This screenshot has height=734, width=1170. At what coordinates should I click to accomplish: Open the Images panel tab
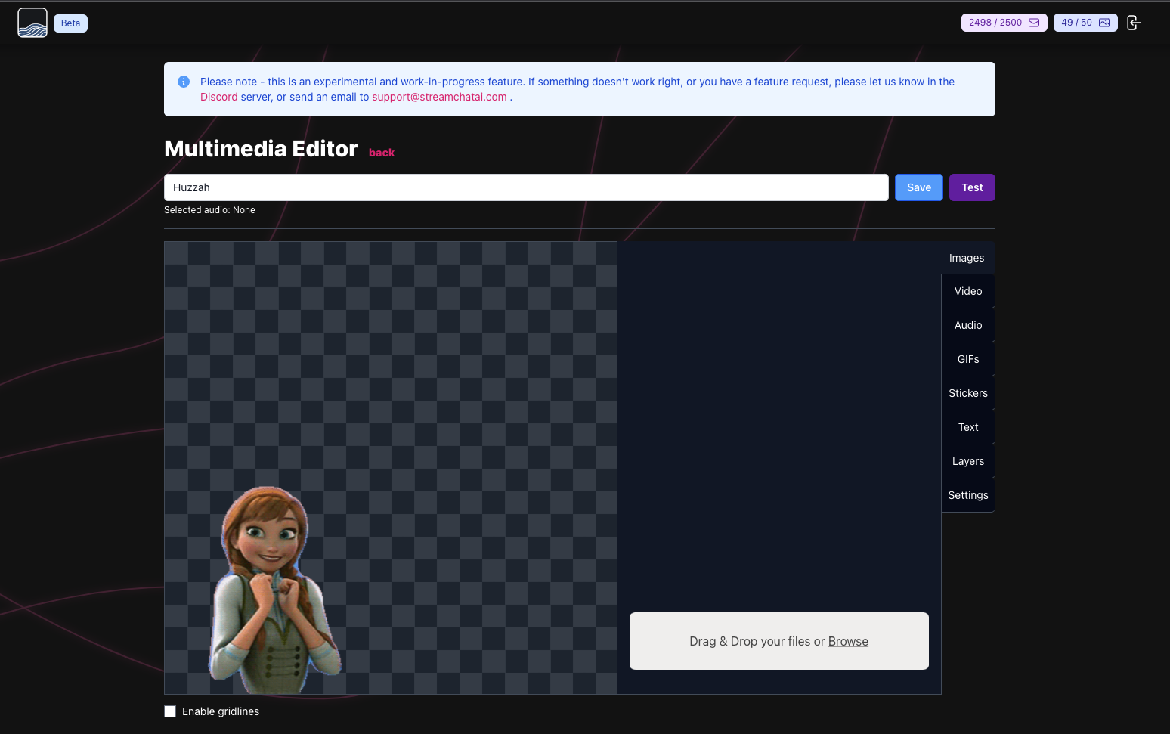click(x=967, y=257)
